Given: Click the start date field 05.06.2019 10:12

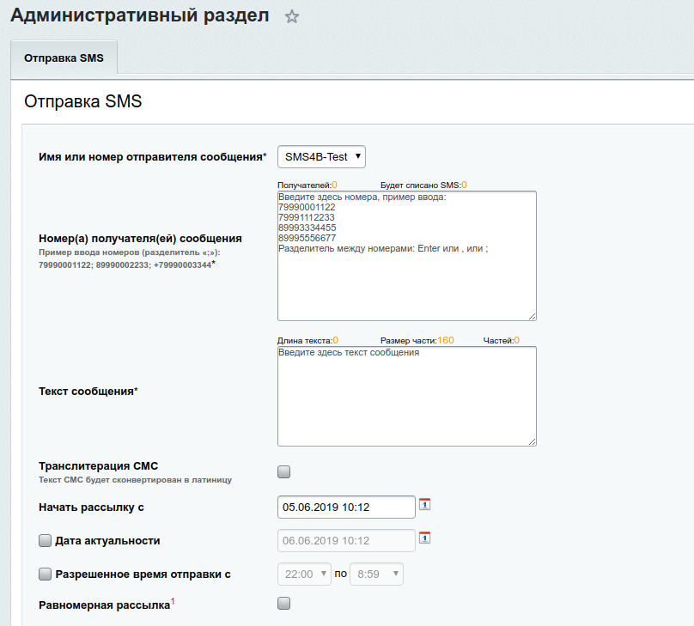Looking at the screenshot, I should pos(346,507).
